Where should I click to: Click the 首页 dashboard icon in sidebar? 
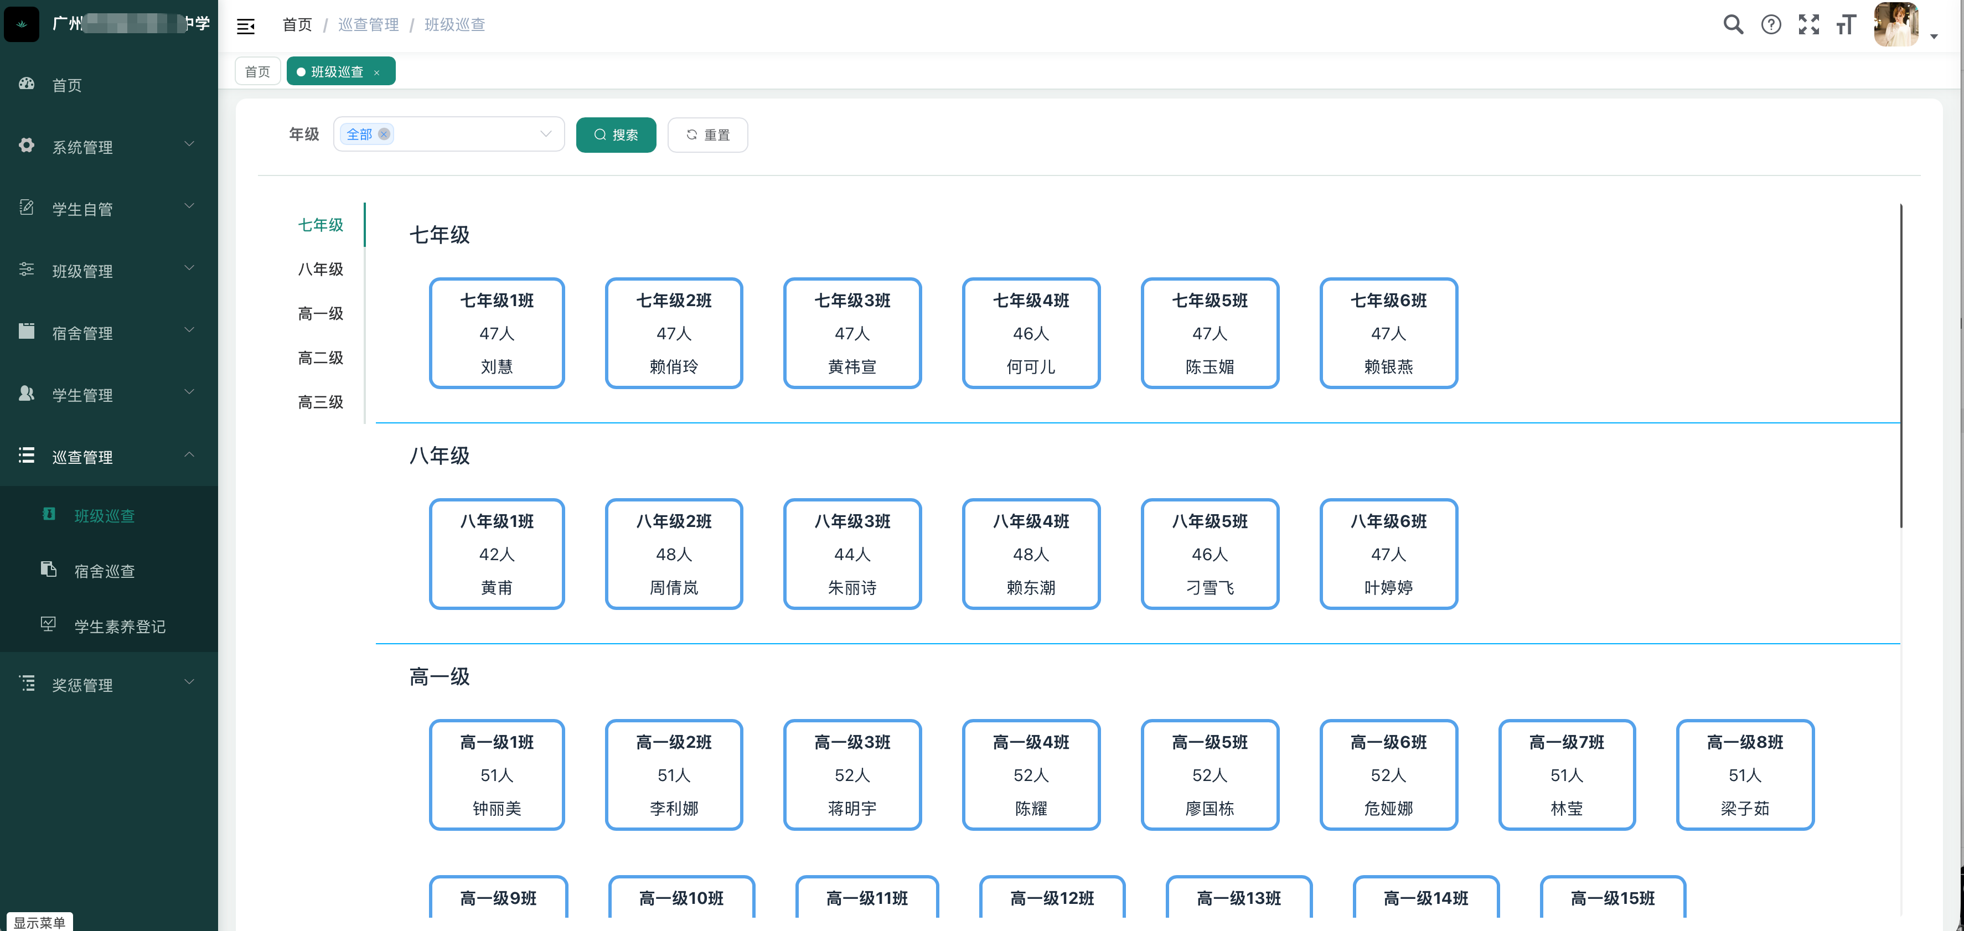(27, 84)
